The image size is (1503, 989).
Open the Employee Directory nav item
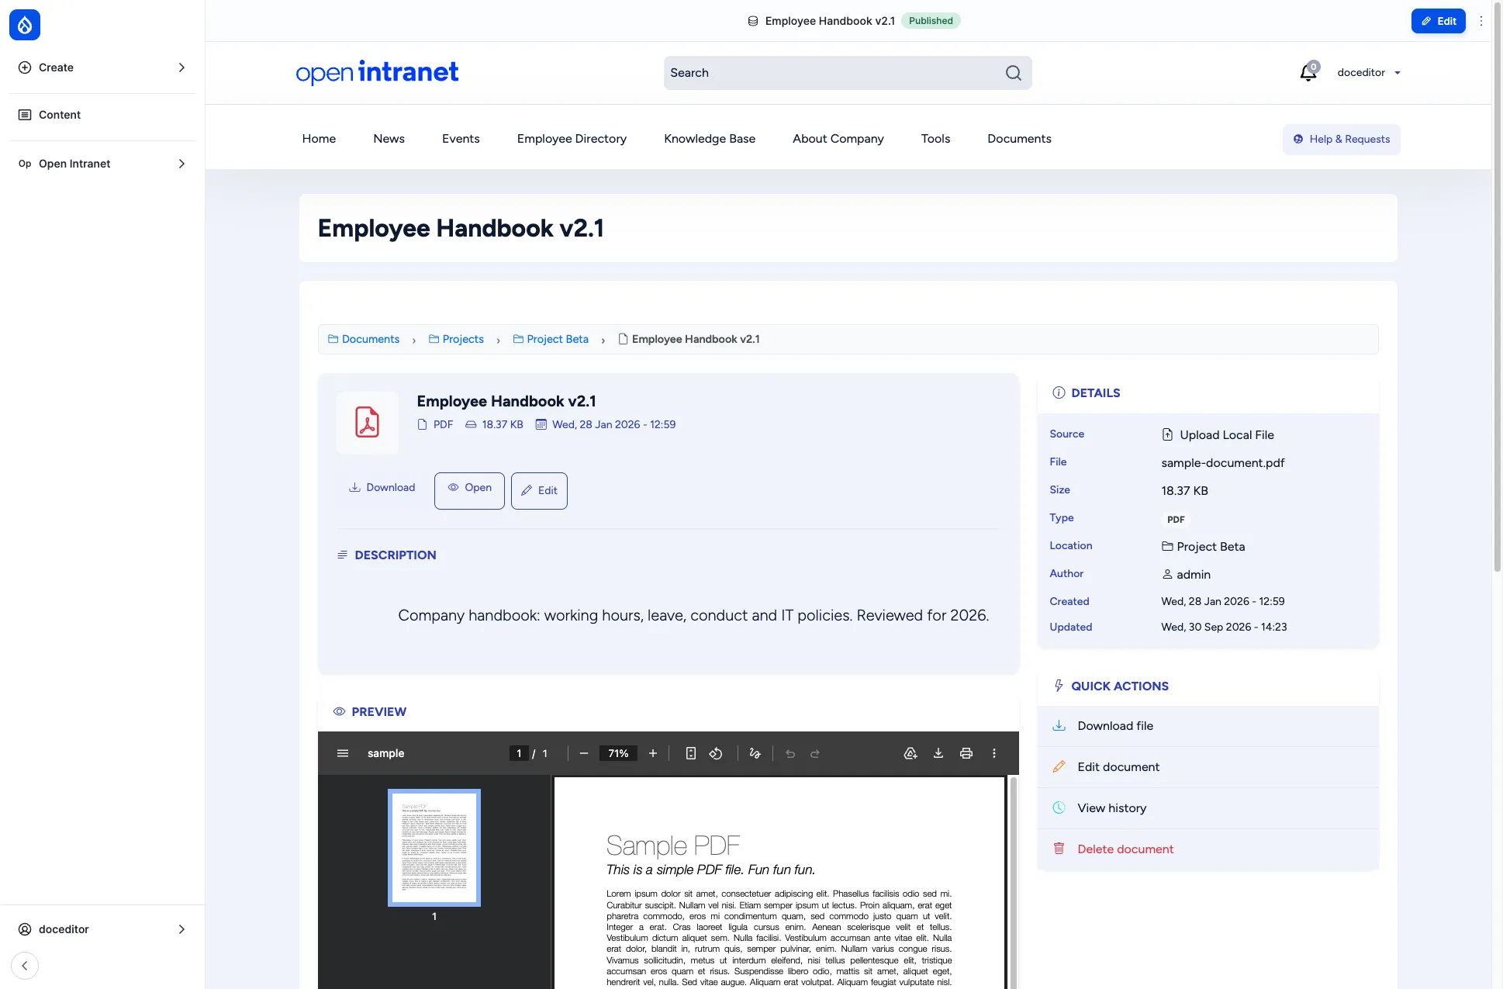pyautogui.click(x=572, y=139)
